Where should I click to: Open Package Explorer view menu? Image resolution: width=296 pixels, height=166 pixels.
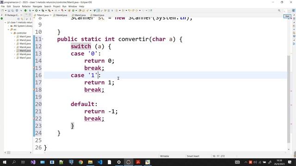pos(31,19)
